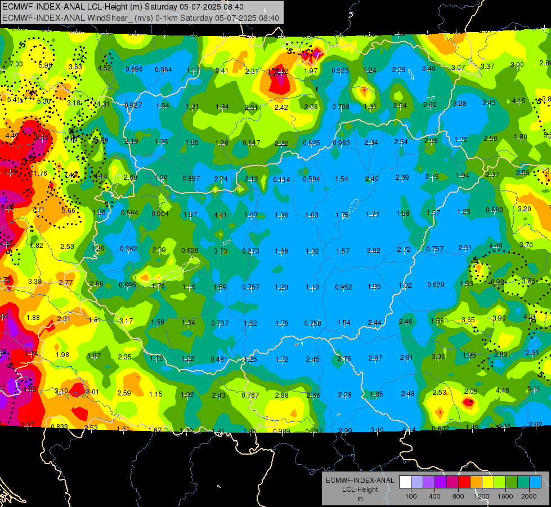The image size is (551, 507).
Task: Click the wind shear value 5.11
Action: (534, 389)
